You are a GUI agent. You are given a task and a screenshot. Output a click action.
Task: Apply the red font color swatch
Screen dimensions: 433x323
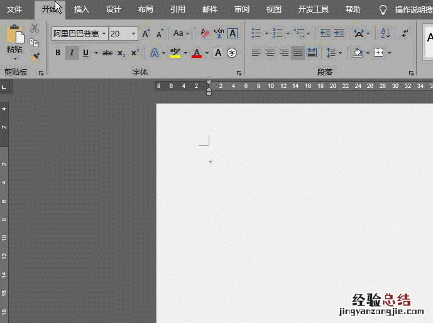point(197,53)
